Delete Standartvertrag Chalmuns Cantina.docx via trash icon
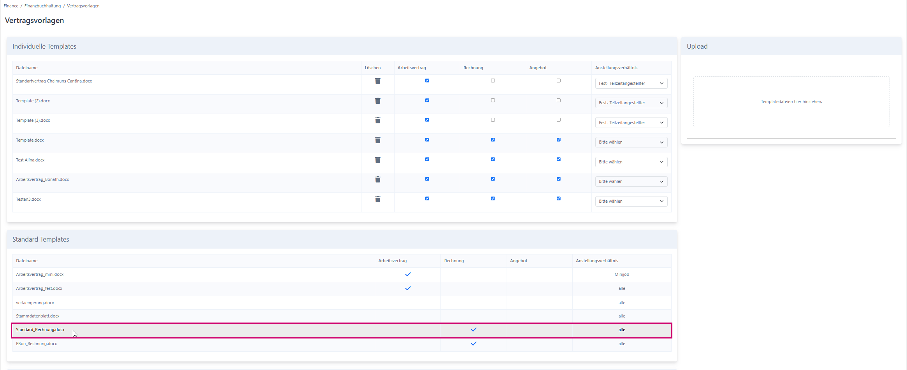907x370 pixels. coord(377,81)
